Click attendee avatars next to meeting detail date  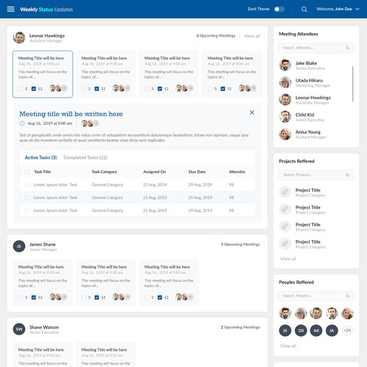[x=90, y=123]
